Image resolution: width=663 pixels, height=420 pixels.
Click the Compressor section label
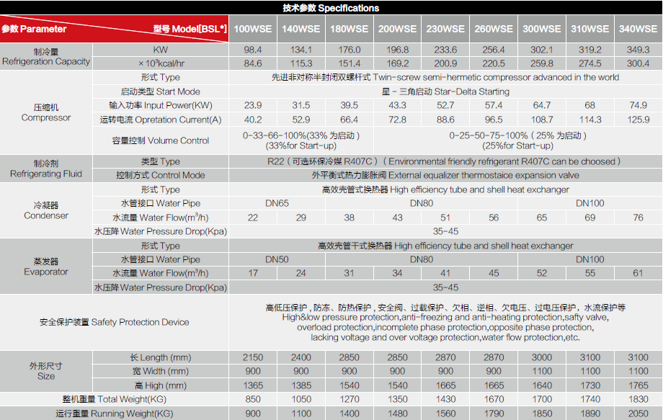click(46, 113)
